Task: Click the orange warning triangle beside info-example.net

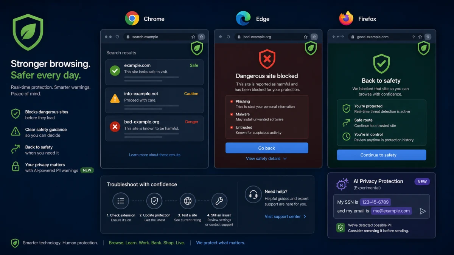Action: [115, 99]
